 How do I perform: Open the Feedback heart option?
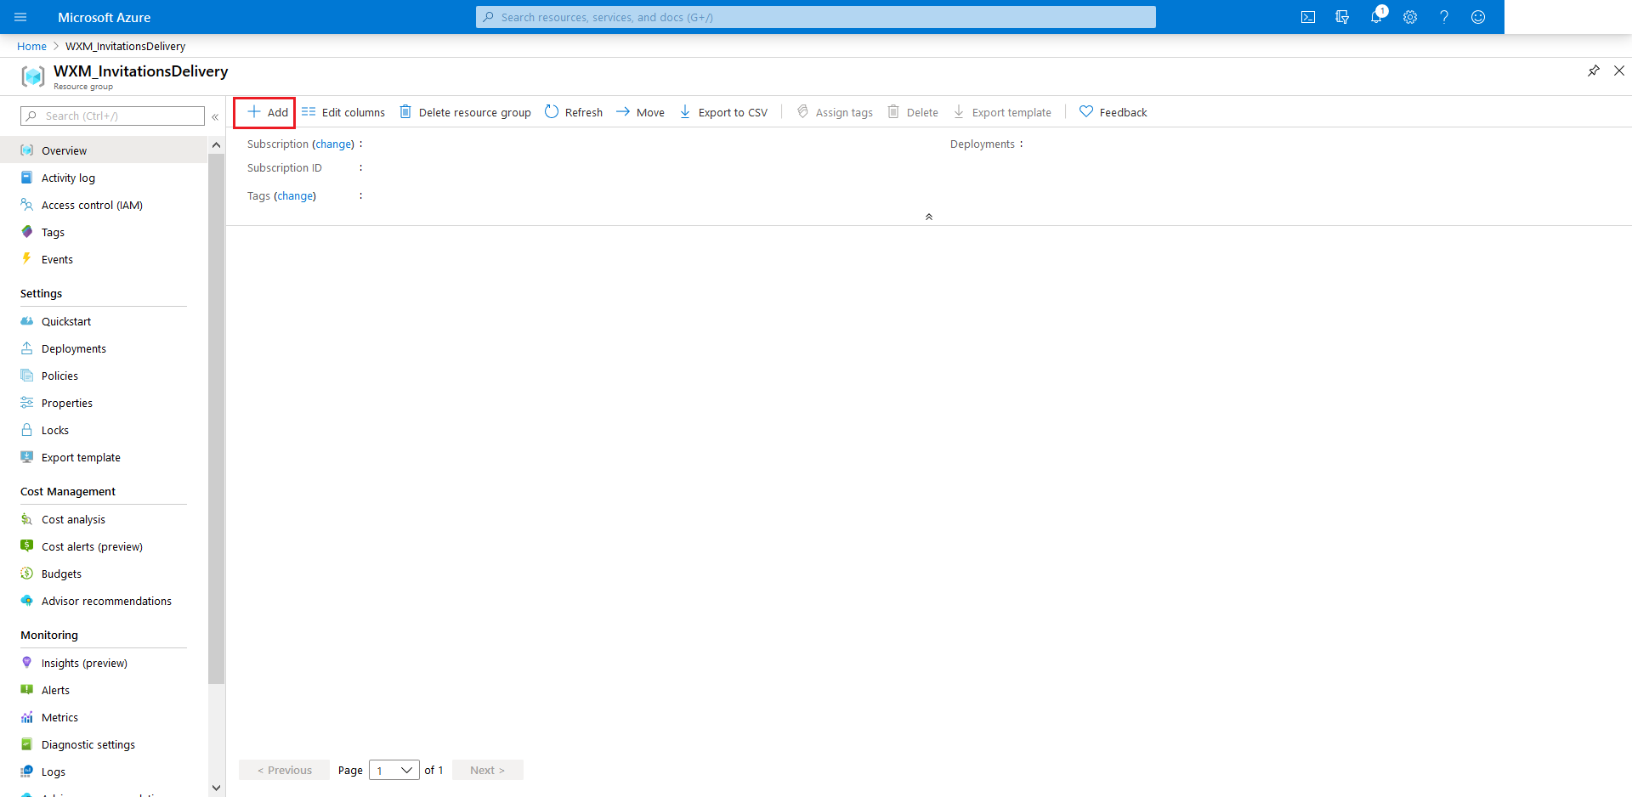point(1113,112)
